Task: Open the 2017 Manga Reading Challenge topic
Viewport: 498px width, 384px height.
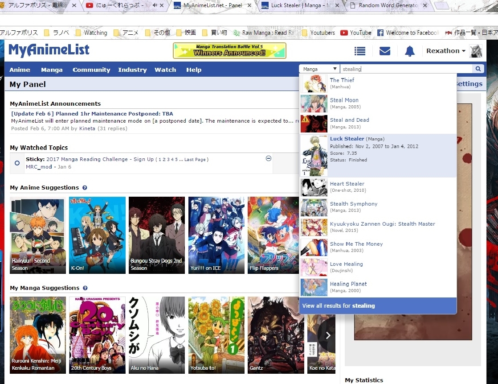Action: point(100,159)
